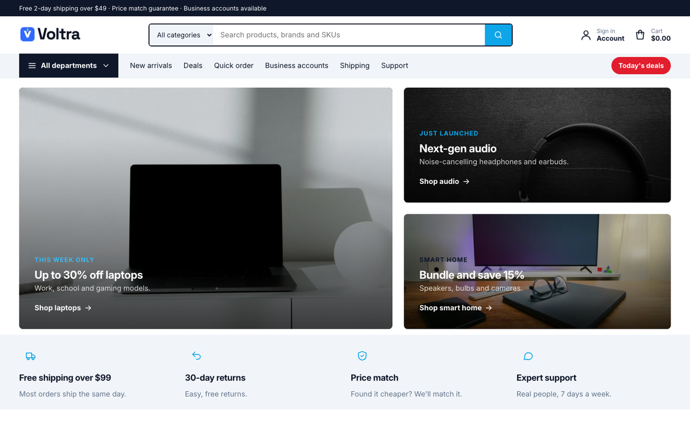Follow the Shop smart home link
Screen dimensions: 690x431
click(x=455, y=308)
